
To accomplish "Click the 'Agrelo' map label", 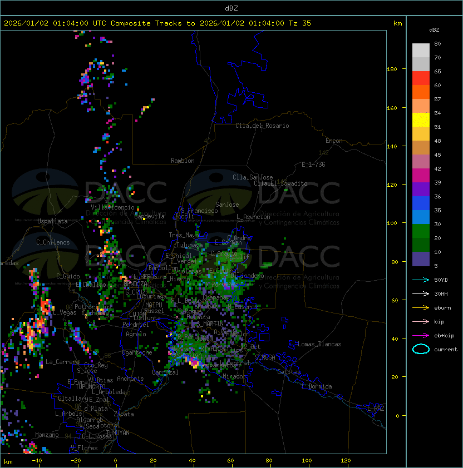I will click(x=136, y=334).
